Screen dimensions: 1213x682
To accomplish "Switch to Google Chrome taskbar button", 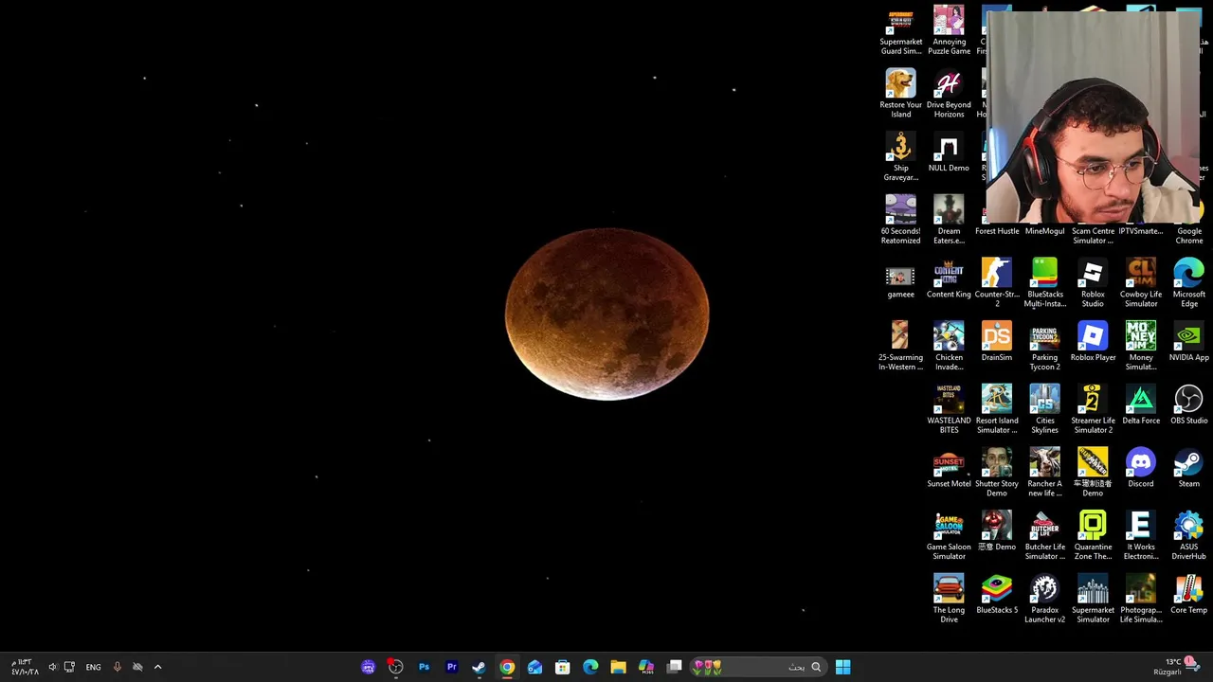I will (507, 667).
